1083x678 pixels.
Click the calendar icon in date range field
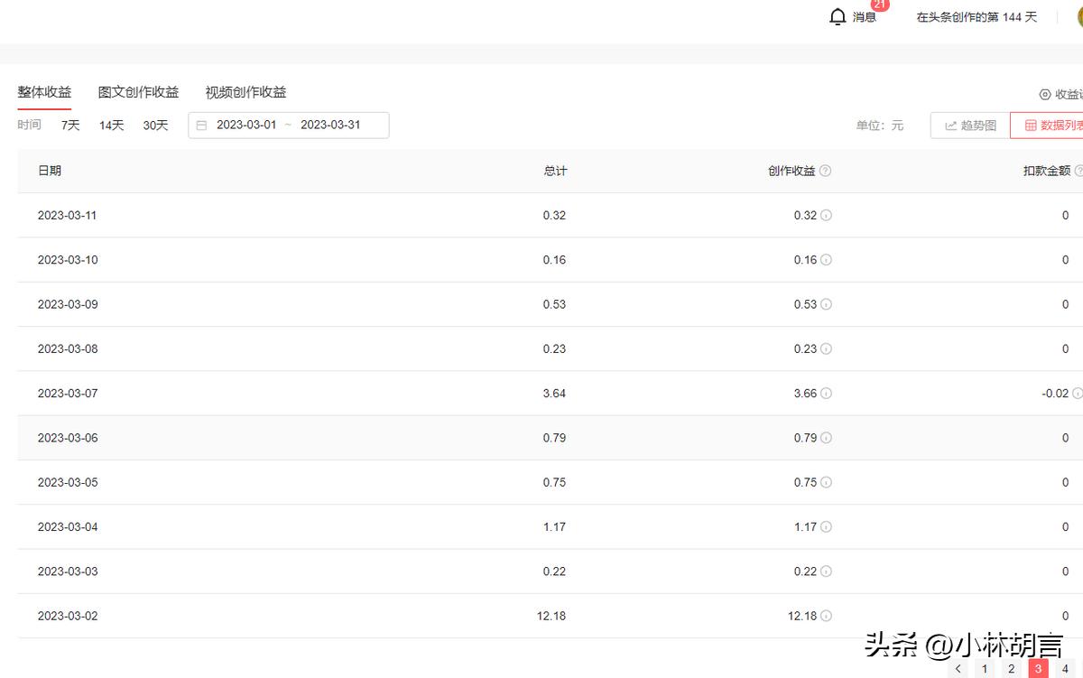pyautogui.click(x=201, y=125)
